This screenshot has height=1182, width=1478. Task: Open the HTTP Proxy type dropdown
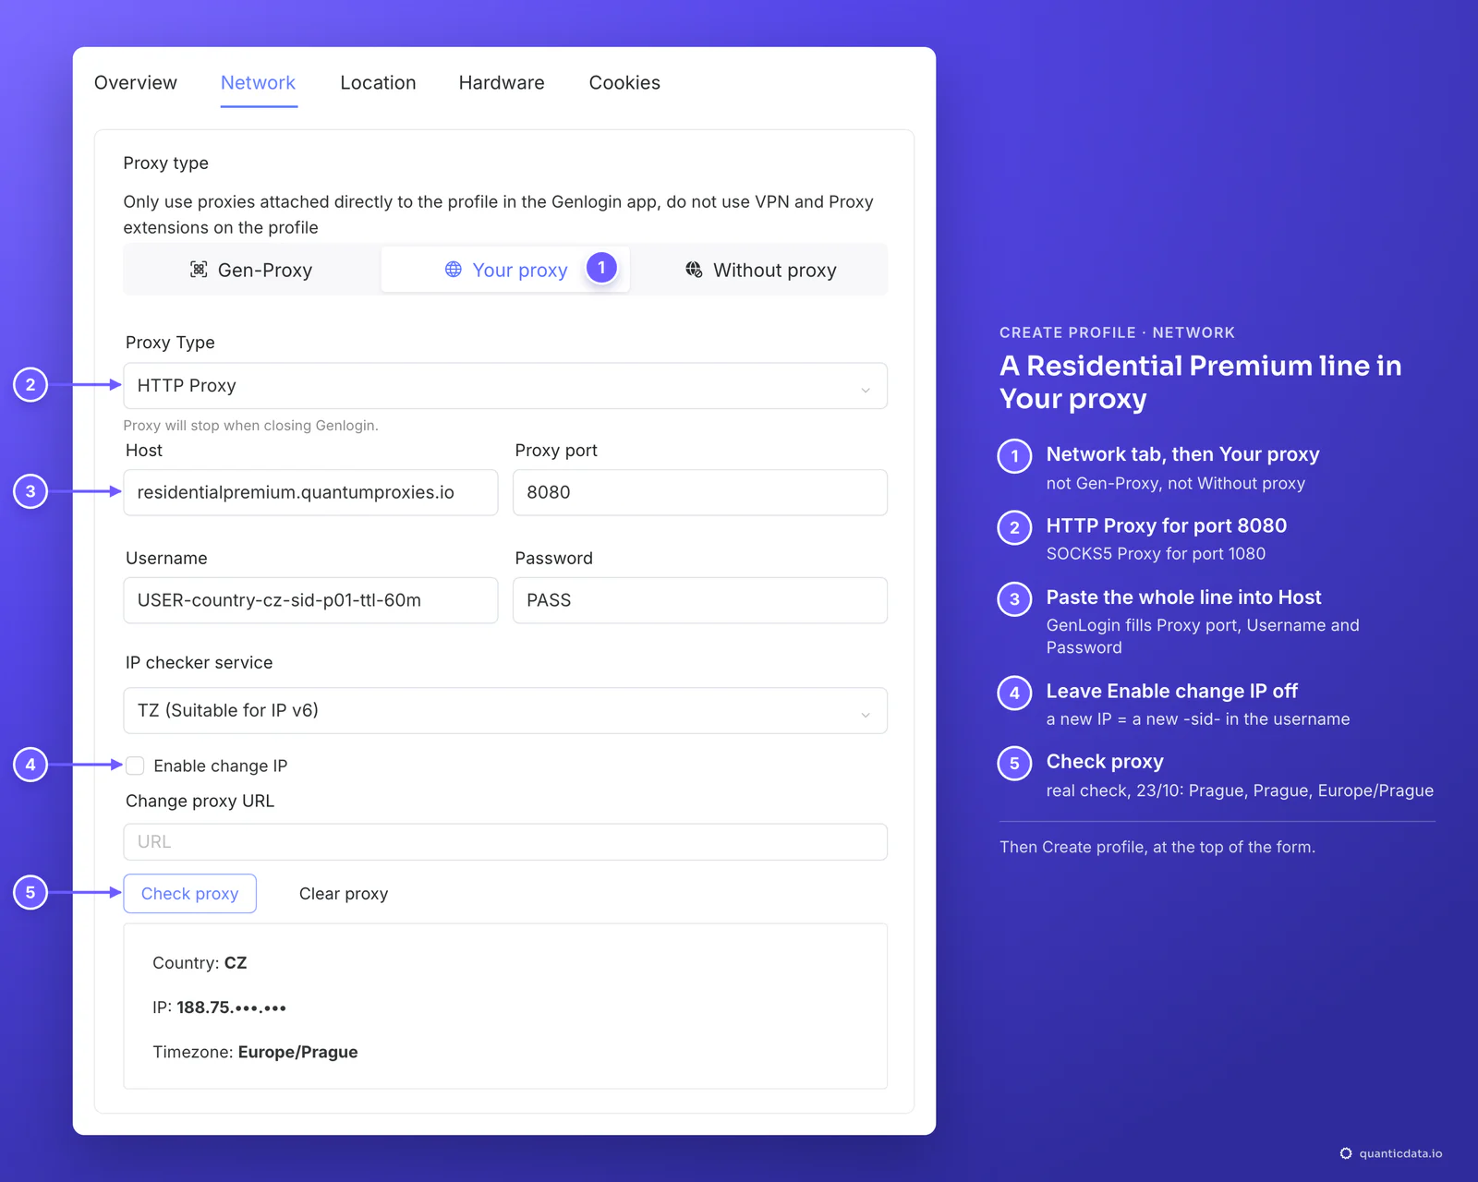coord(505,386)
